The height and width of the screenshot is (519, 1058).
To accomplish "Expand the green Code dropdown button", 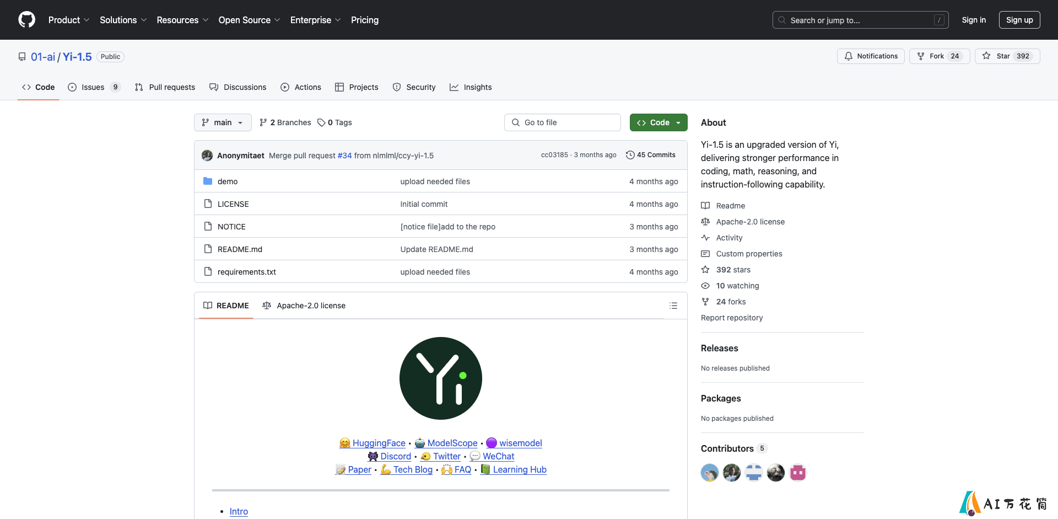I will pos(658,122).
